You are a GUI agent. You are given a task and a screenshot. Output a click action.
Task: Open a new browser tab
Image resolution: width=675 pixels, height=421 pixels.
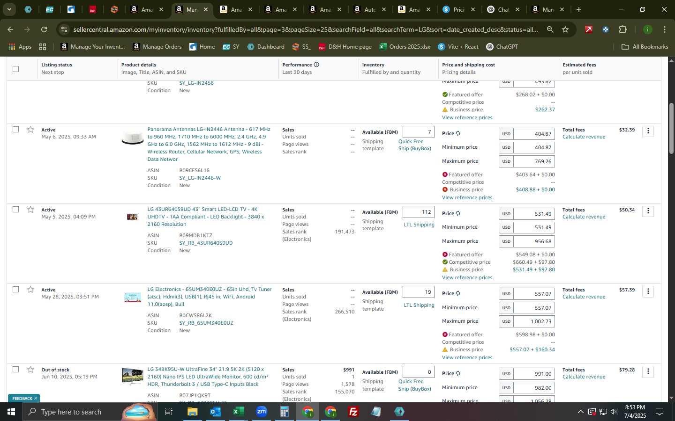579,9
